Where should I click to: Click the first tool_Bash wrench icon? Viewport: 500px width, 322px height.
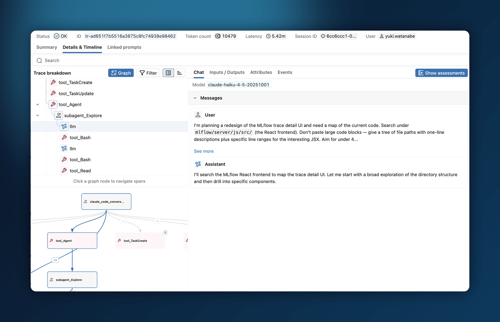64,137
